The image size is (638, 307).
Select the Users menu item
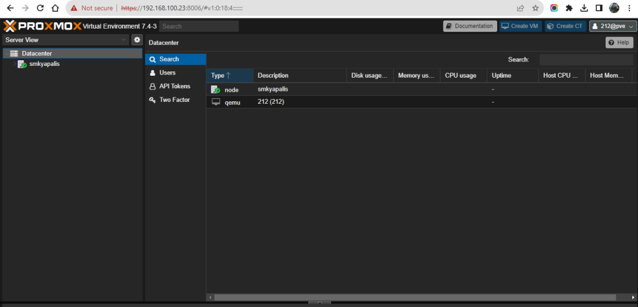(167, 73)
